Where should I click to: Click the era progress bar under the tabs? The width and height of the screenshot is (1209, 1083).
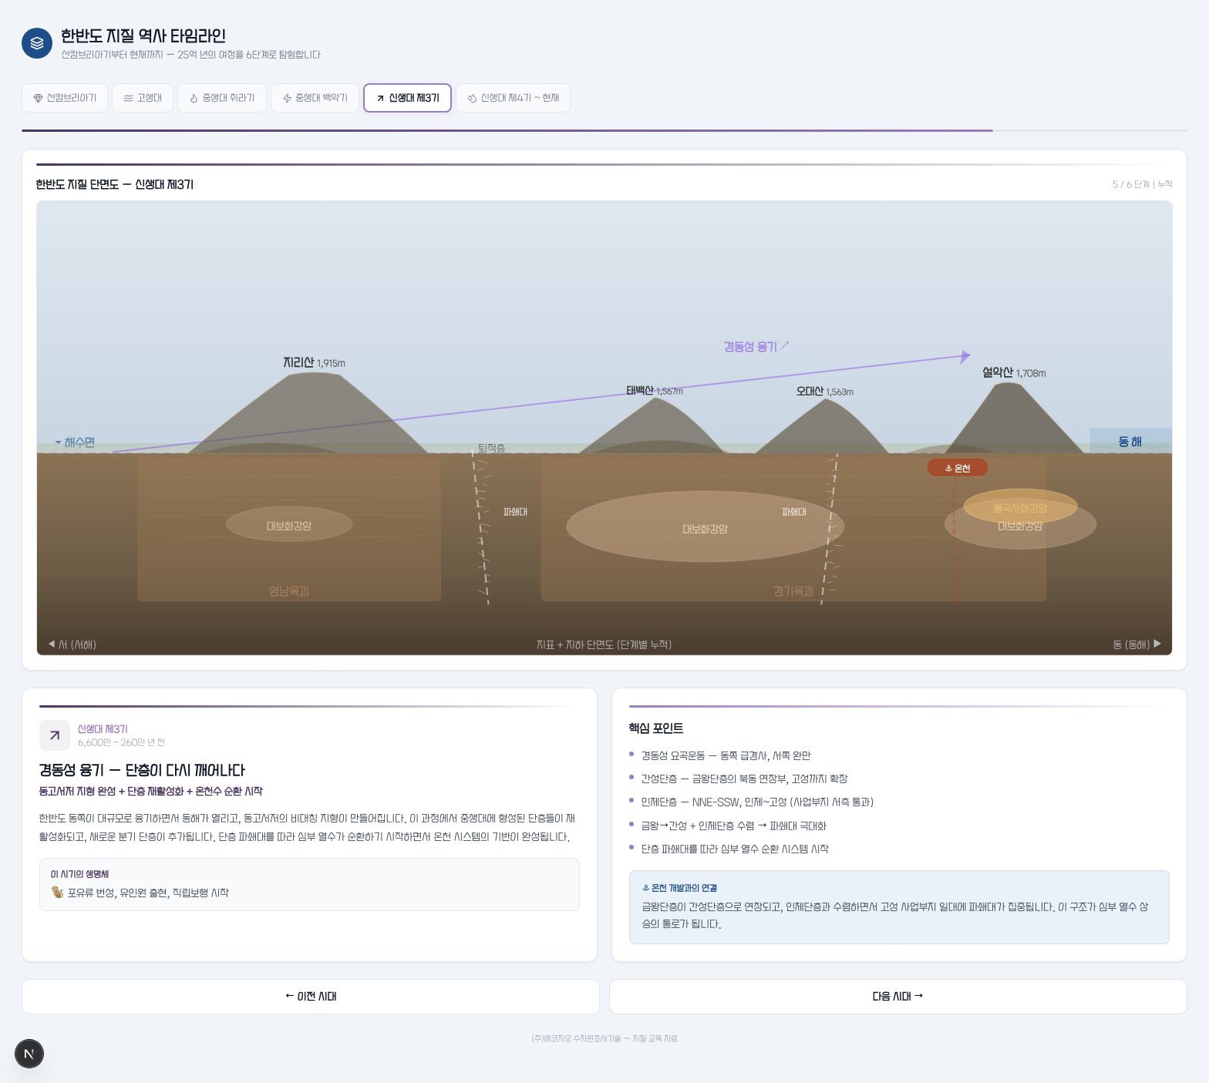pyautogui.click(x=604, y=130)
